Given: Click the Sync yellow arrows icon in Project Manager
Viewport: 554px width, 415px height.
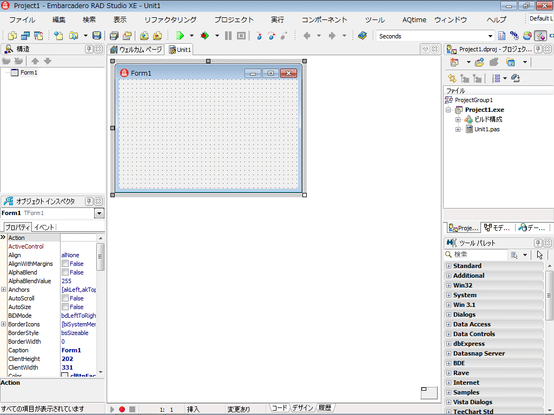Looking at the screenshot, I should (452, 78).
